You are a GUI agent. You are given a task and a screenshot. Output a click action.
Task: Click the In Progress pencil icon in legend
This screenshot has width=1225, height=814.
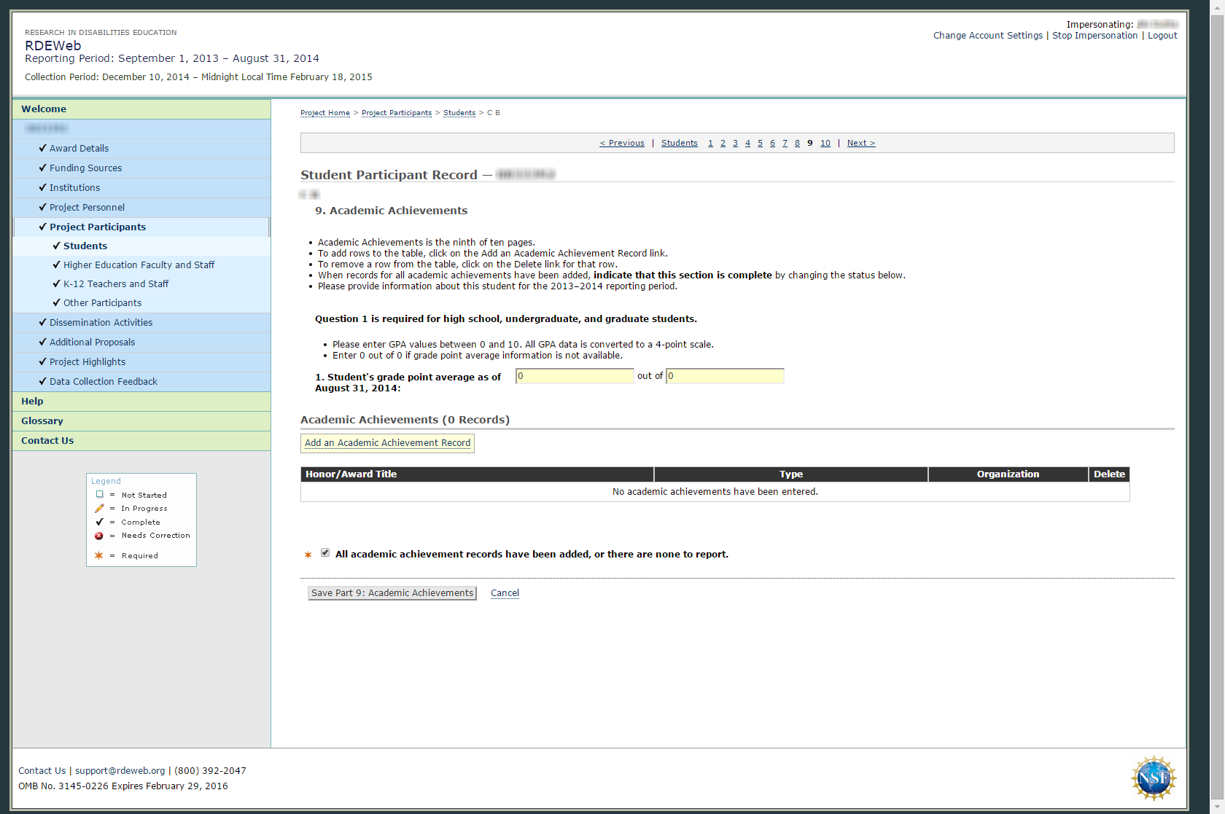(x=99, y=509)
